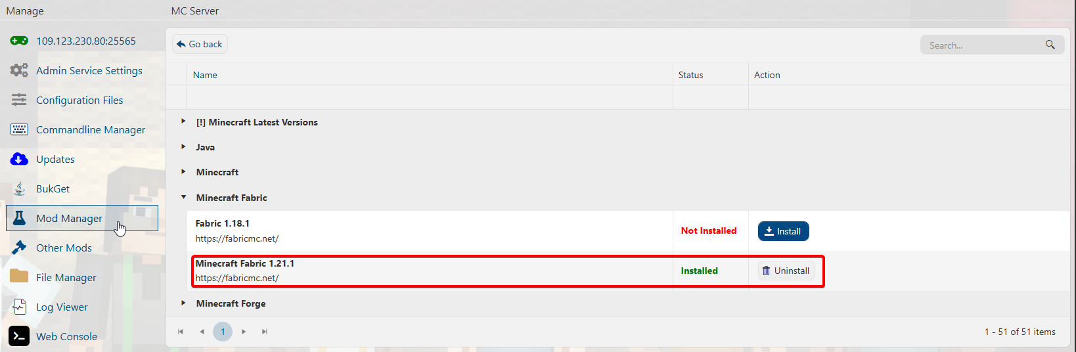
Task: Open Admin Service Settings gears icon
Action: click(x=19, y=70)
